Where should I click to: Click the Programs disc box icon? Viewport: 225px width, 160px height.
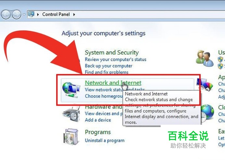coord(71,137)
